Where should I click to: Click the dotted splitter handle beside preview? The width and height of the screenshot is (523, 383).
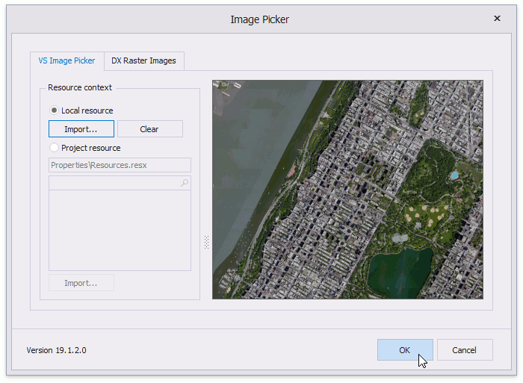pyautogui.click(x=206, y=242)
